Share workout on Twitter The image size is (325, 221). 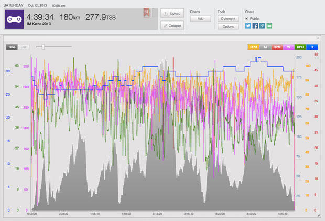coord(248,25)
